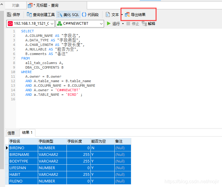
Task: Select the Untitled Query (无标题 - 查询) tab
Action: pos(57,5)
